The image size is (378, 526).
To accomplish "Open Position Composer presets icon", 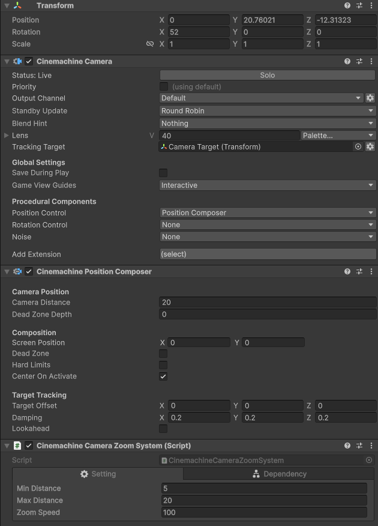I will point(359,271).
